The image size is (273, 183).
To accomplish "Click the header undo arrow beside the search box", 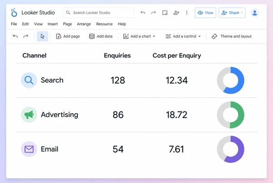I will (x=143, y=13).
